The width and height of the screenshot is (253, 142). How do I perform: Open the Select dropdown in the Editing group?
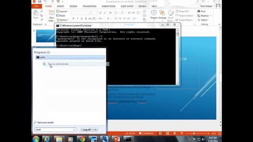(x=203, y=20)
